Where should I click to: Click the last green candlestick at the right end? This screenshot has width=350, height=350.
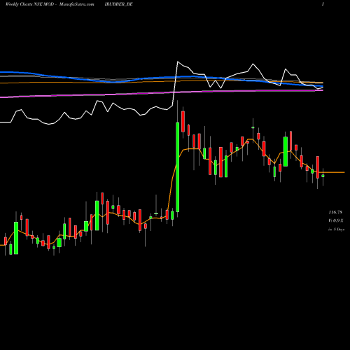[323, 176]
